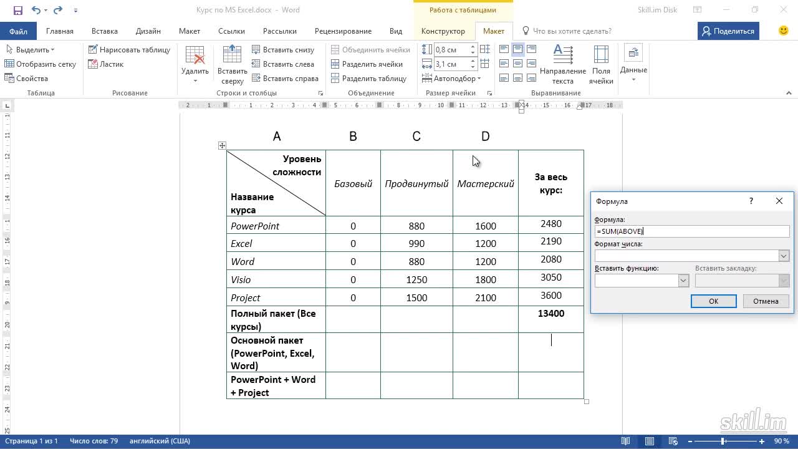This screenshot has height=449, width=798.
Task: Open Rows & Columns dialog launcher
Action: tap(321, 93)
